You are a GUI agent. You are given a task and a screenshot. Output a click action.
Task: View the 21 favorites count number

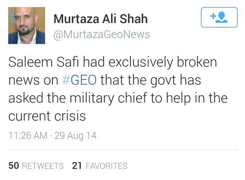(x=76, y=166)
